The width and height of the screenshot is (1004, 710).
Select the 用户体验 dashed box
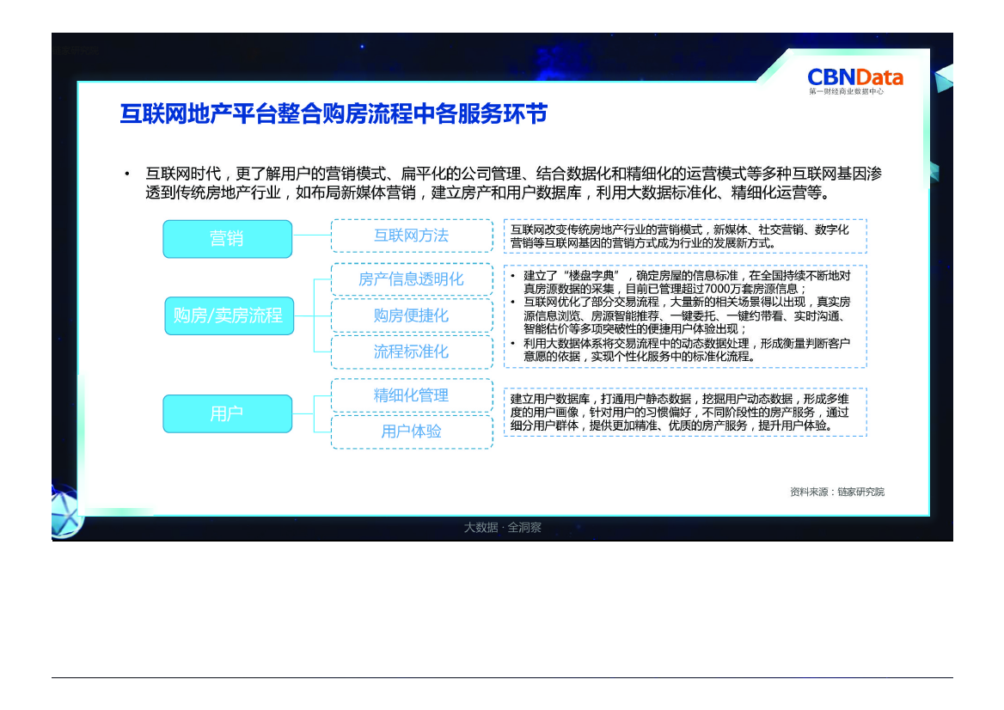(x=411, y=432)
